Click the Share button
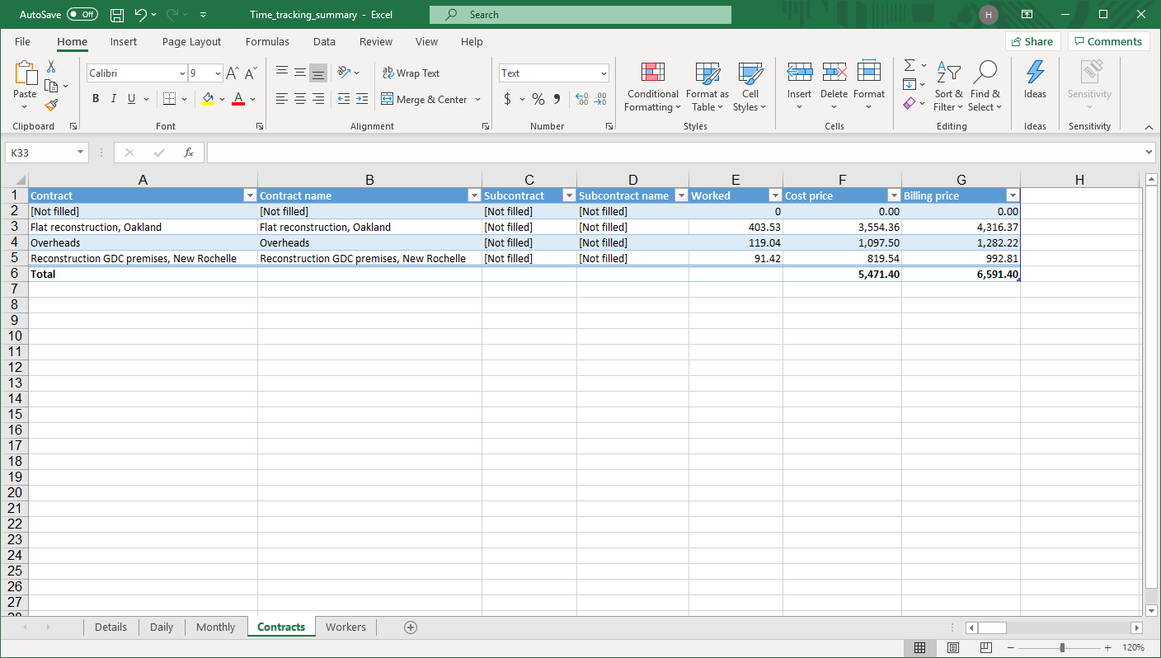 point(1032,42)
